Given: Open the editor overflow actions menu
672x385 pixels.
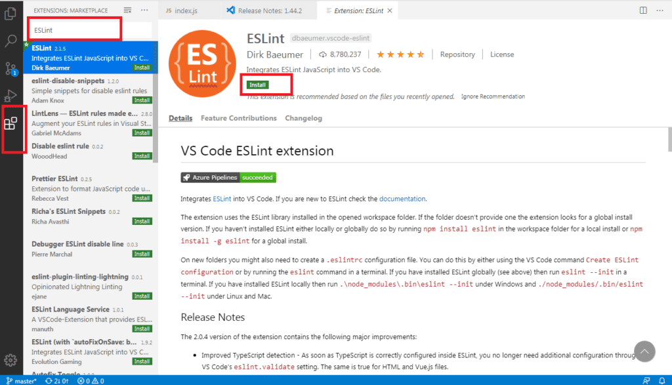Looking at the screenshot, I should click(x=660, y=10).
